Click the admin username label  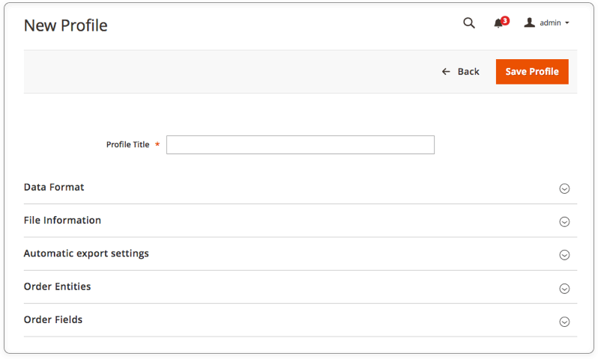(x=550, y=23)
